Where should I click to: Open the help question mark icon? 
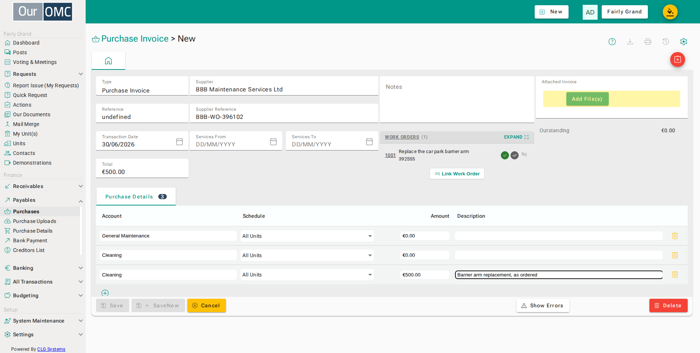(x=612, y=42)
